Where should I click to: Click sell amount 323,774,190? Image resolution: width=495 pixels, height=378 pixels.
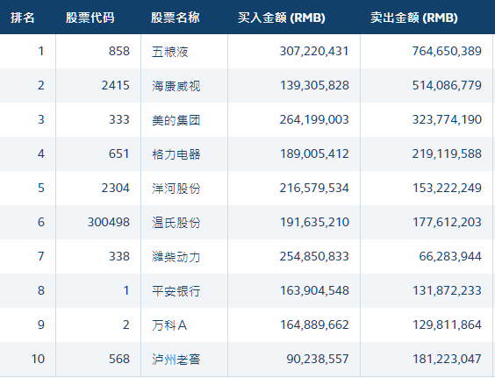(x=447, y=119)
